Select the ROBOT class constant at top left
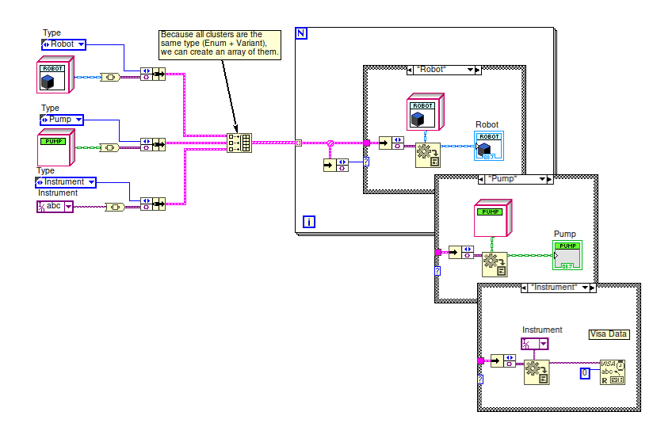 pos(55,74)
